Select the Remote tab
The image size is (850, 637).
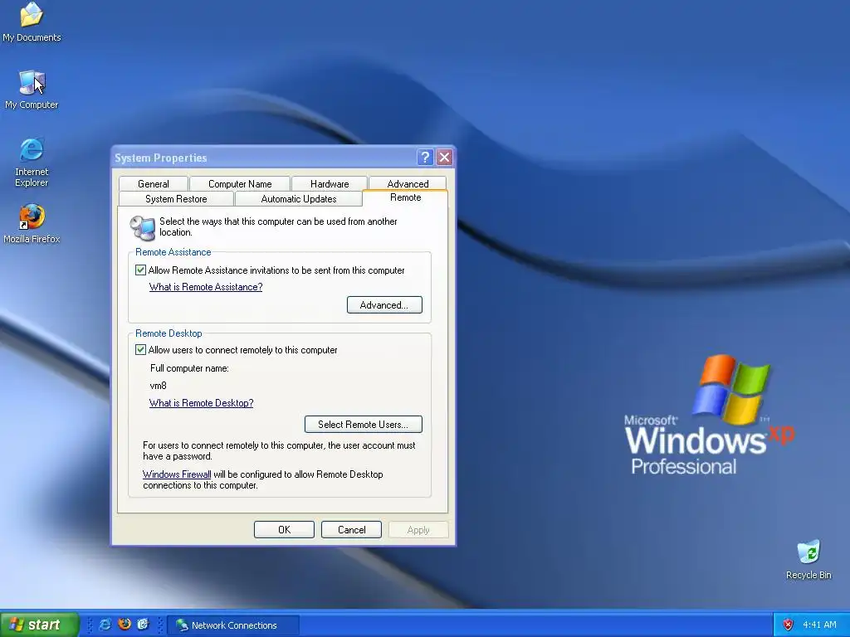(x=405, y=197)
